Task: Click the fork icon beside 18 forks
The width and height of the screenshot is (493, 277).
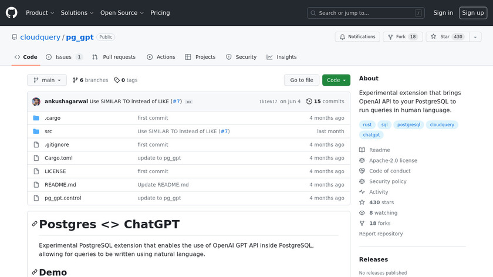Action: tap(362, 223)
